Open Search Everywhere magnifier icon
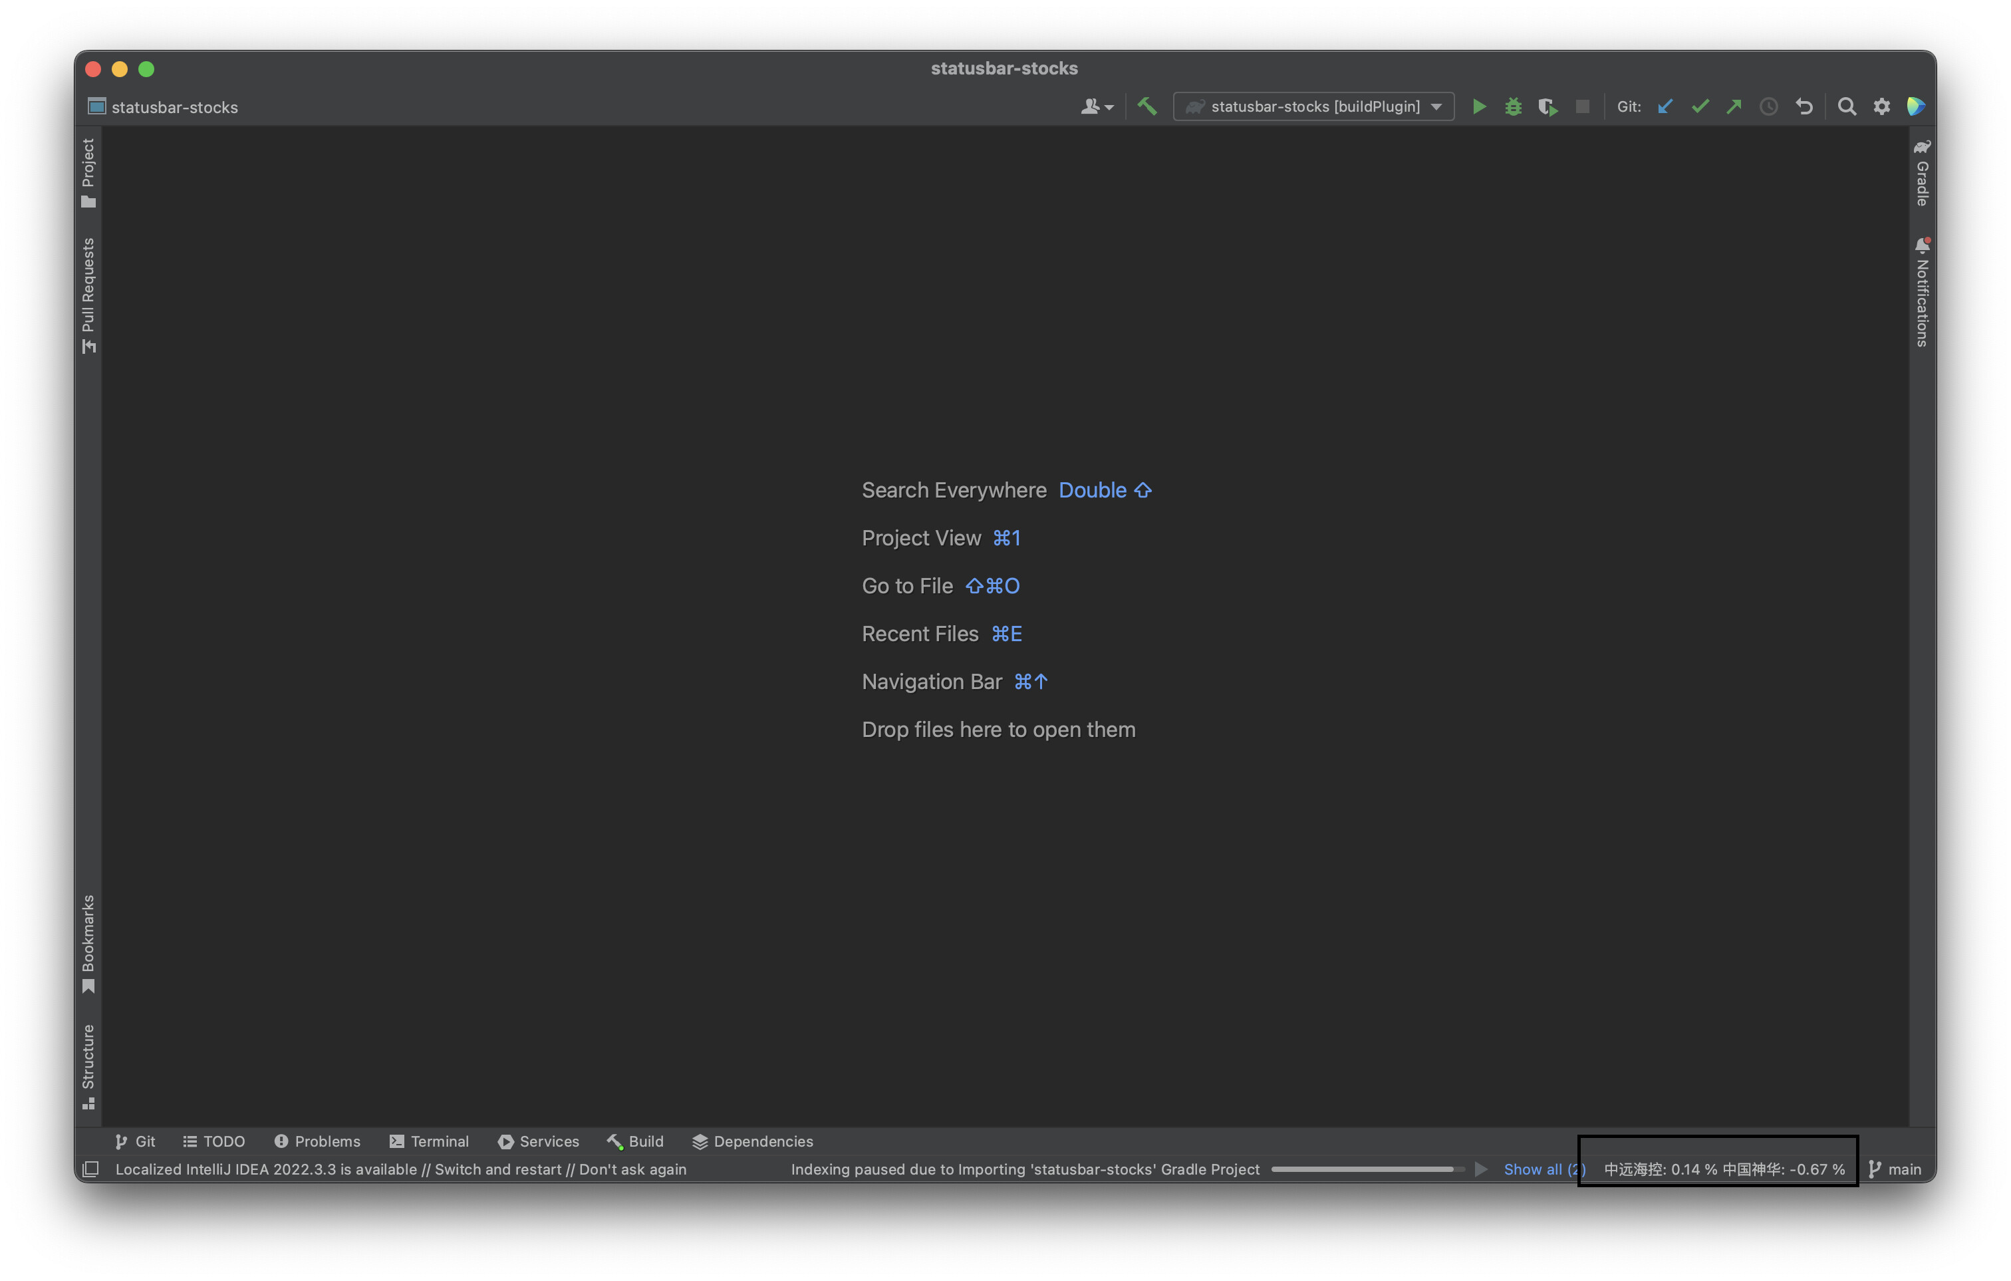 (1847, 107)
